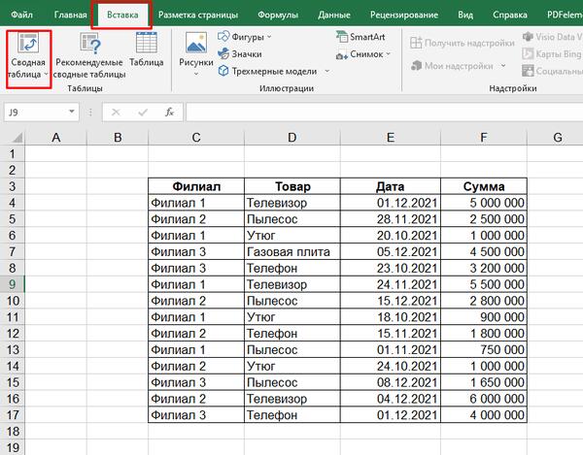This screenshot has height=455, width=583.
Task: Select the cell with sum 3 200 000
Action: [x=484, y=268]
